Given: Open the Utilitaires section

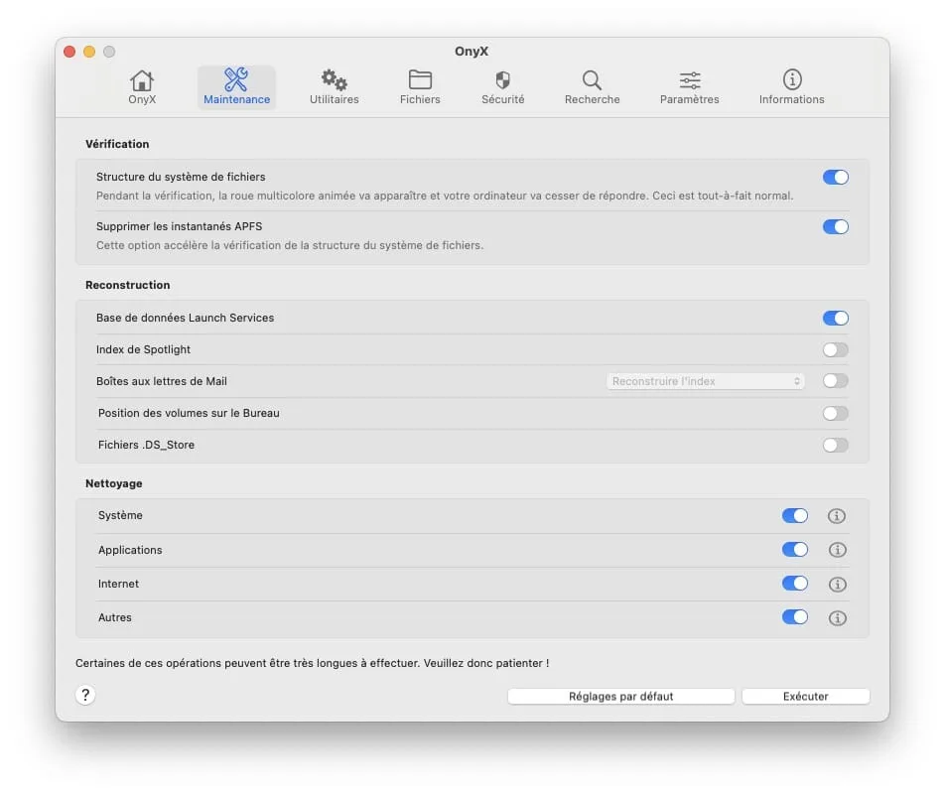Looking at the screenshot, I should pos(333,85).
